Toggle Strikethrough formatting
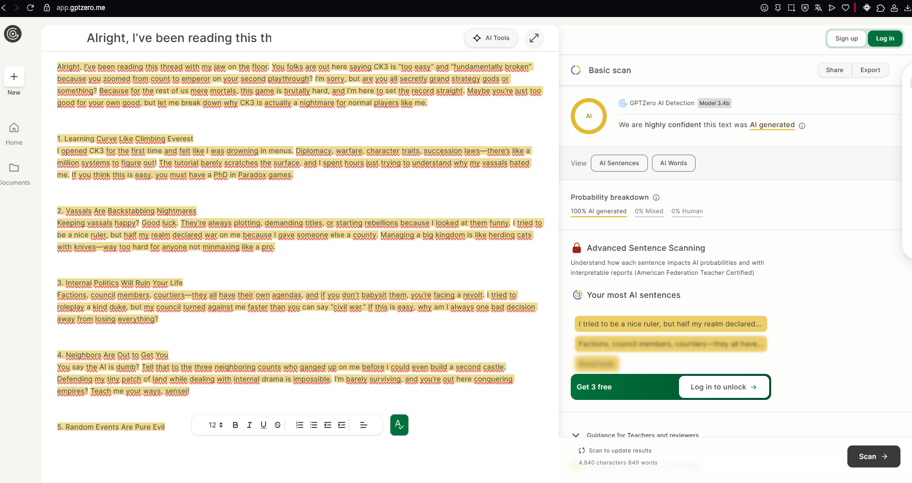 [278, 425]
